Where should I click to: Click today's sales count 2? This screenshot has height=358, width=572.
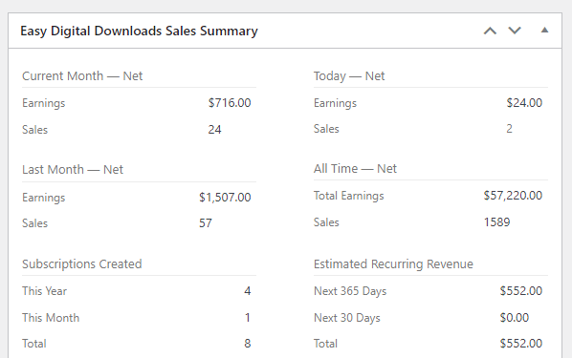[509, 129]
